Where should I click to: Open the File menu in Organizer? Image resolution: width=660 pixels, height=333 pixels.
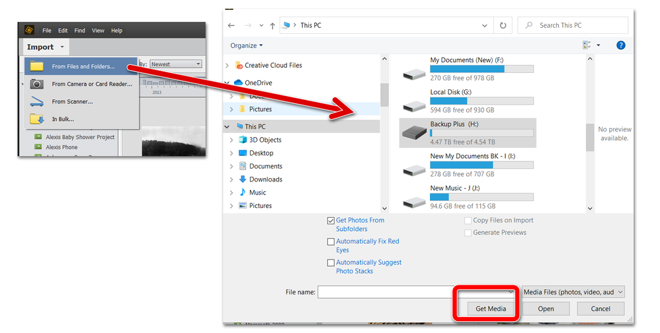point(47,30)
